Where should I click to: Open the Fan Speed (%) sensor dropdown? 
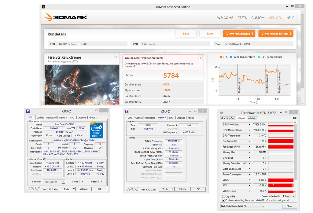click(249, 141)
